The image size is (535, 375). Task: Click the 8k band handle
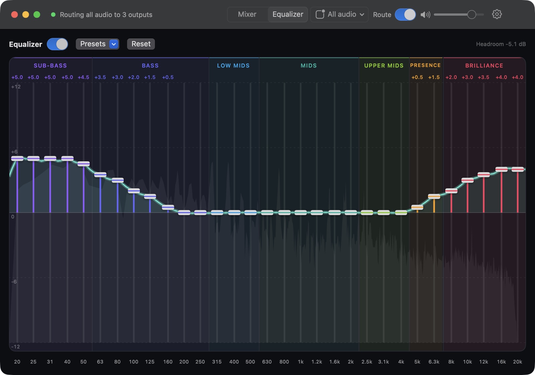[x=451, y=191]
